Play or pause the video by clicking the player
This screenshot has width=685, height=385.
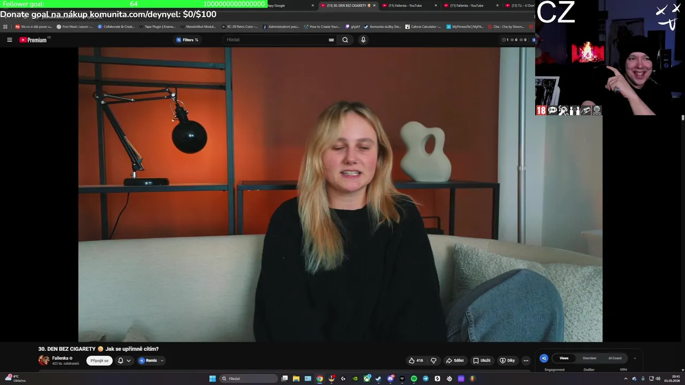pyautogui.click(x=340, y=195)
